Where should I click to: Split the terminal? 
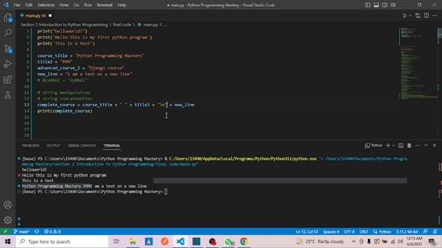(401, 145)
